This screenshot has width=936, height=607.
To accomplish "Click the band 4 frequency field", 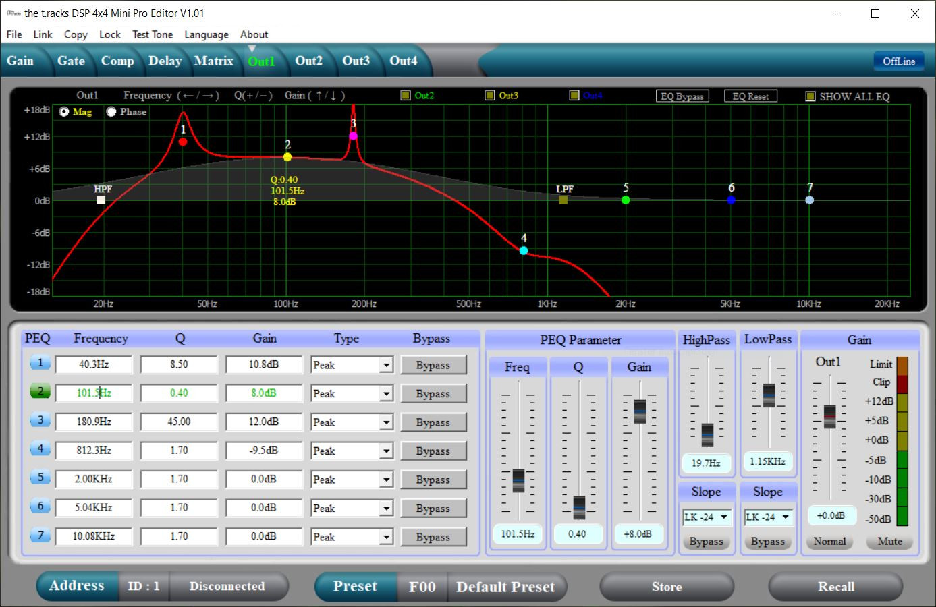I will tap(94, 451).
